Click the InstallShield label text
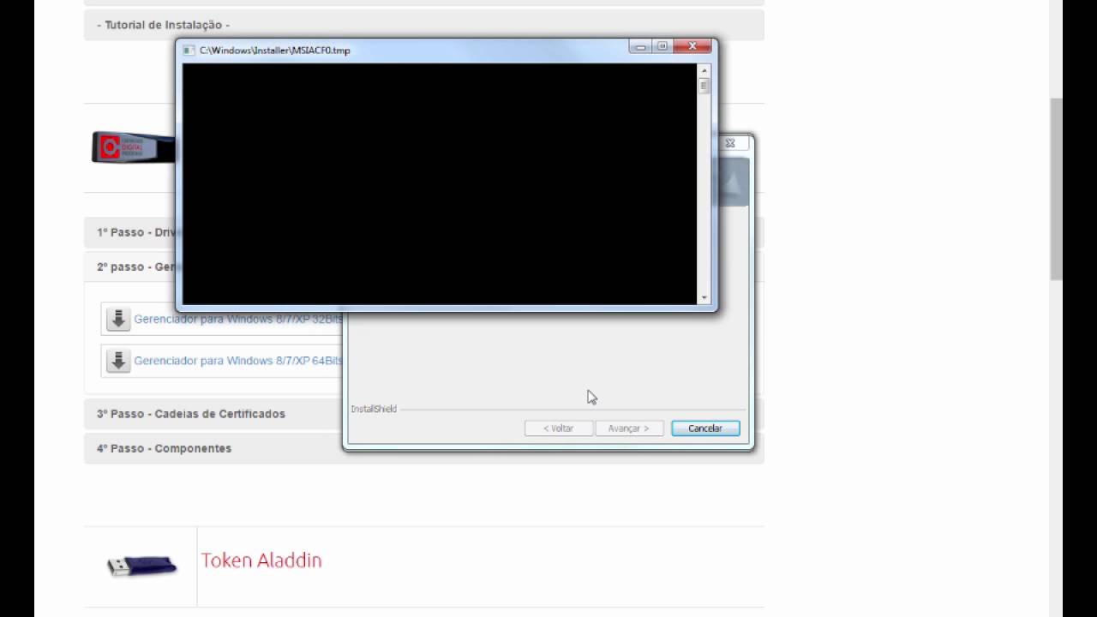This screenshot has width=1097, height=617. tap(374, 410)
